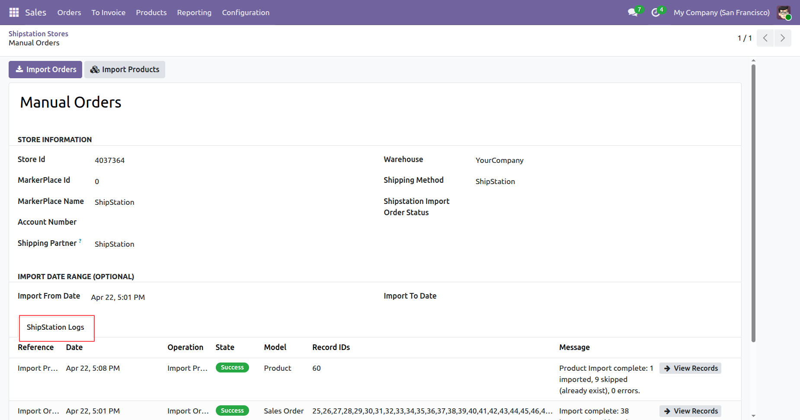Click Success badge in Sales Order row

tap(232, 410)
